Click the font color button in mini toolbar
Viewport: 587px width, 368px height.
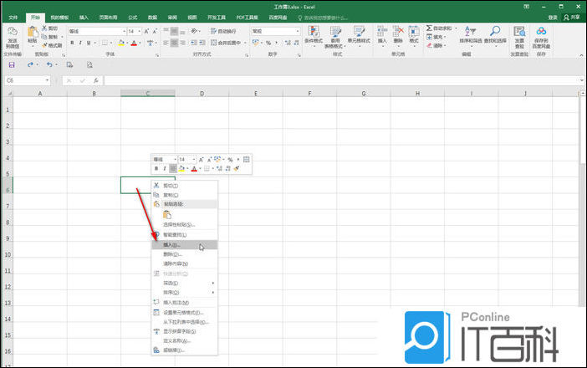[x=194, y=168]
